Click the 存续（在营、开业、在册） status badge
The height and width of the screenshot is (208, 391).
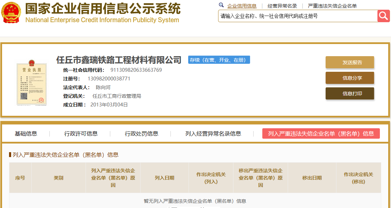tap(219, 60)
